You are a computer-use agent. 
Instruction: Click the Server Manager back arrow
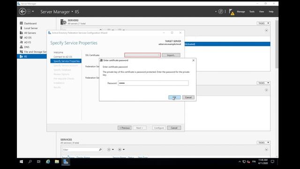(22, 11)
